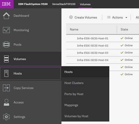This screenshot has height=124, width=139.
Task: Open the Dashboard menu label
Action: click(x=21, y=16)
